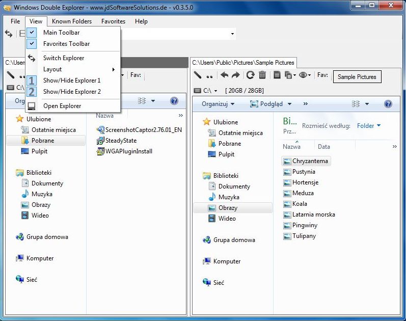Open help in left explorer

click(174, 101)
